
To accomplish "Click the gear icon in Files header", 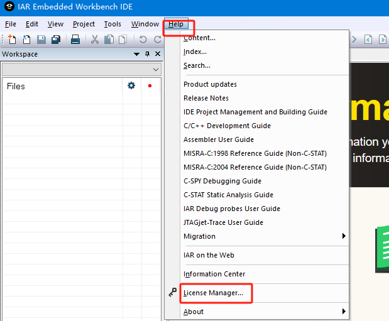I will 131,85.
